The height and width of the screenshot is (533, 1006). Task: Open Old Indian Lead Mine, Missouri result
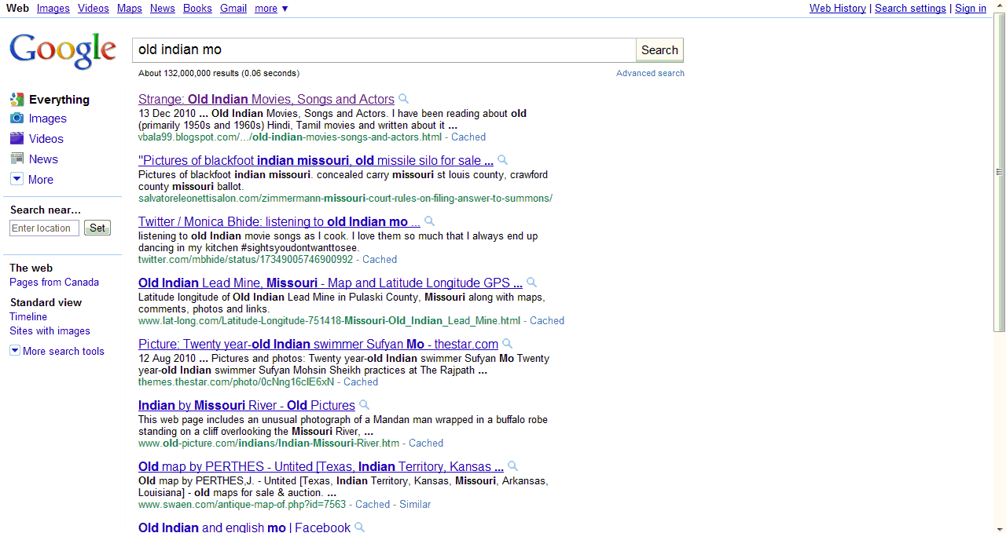pos(330,283)
